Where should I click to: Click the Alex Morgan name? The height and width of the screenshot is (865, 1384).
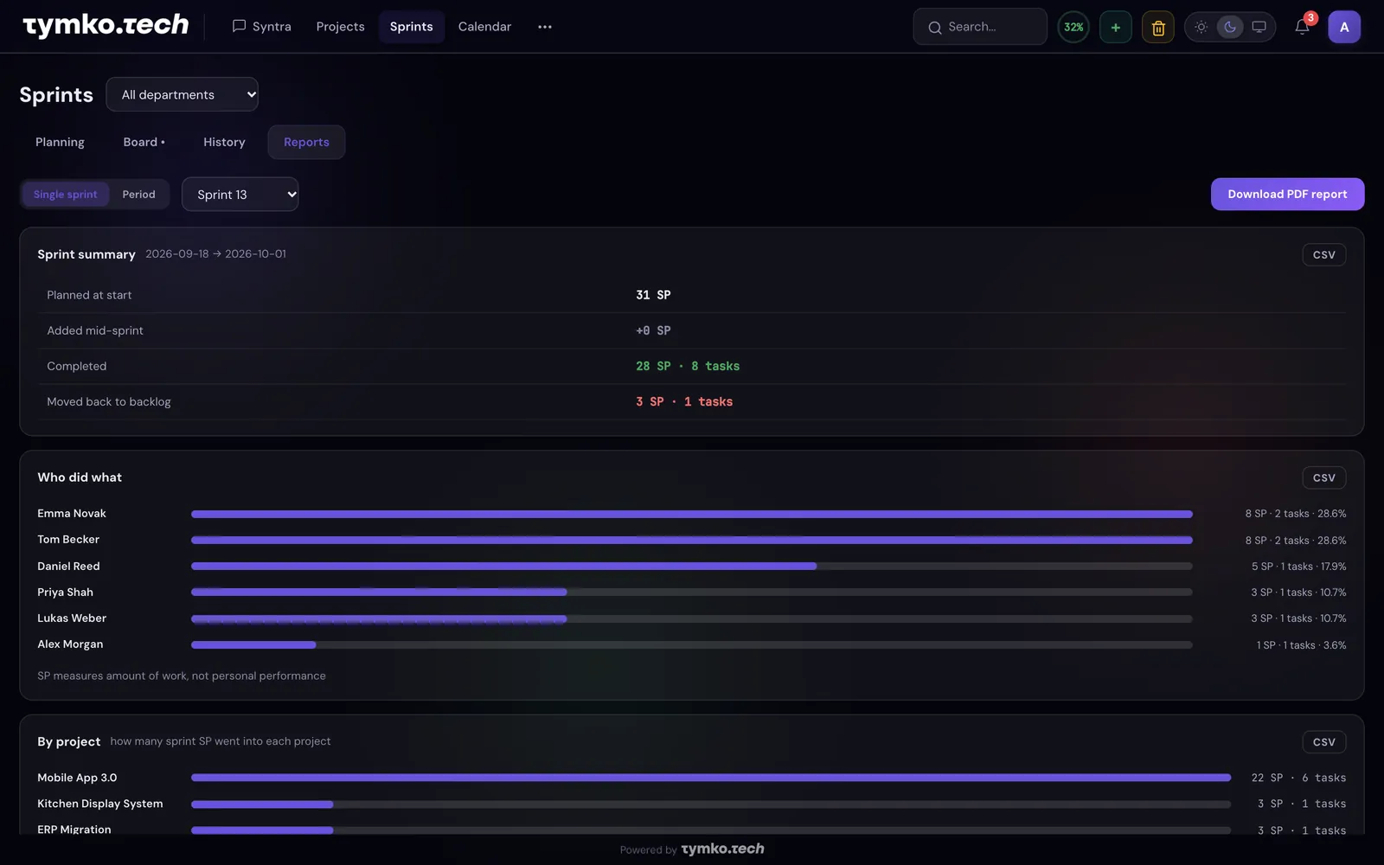point(70,644)
